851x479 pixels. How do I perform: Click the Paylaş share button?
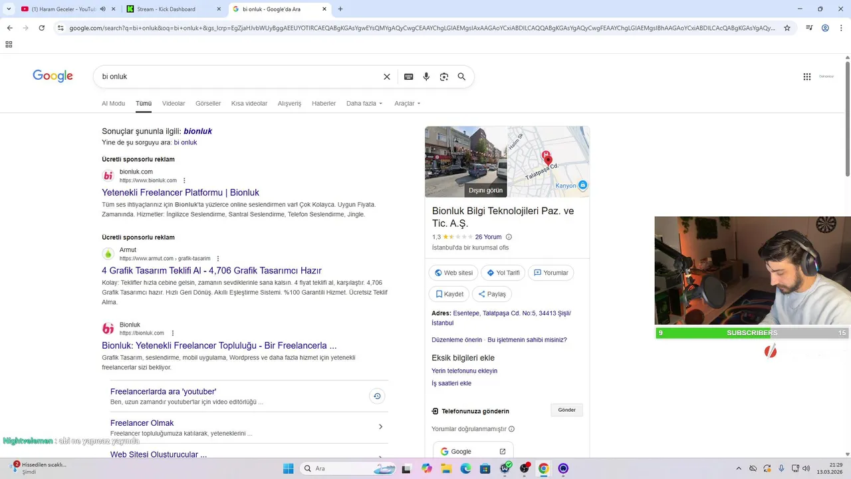pos(492,294)
